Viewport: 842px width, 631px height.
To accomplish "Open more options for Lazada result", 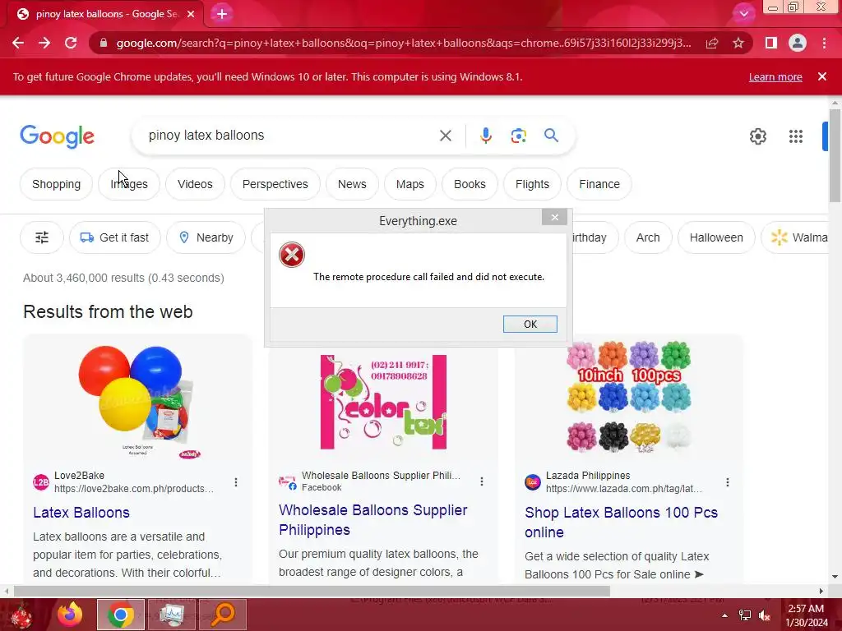I will pyautogui.click(x=727, y=481).
